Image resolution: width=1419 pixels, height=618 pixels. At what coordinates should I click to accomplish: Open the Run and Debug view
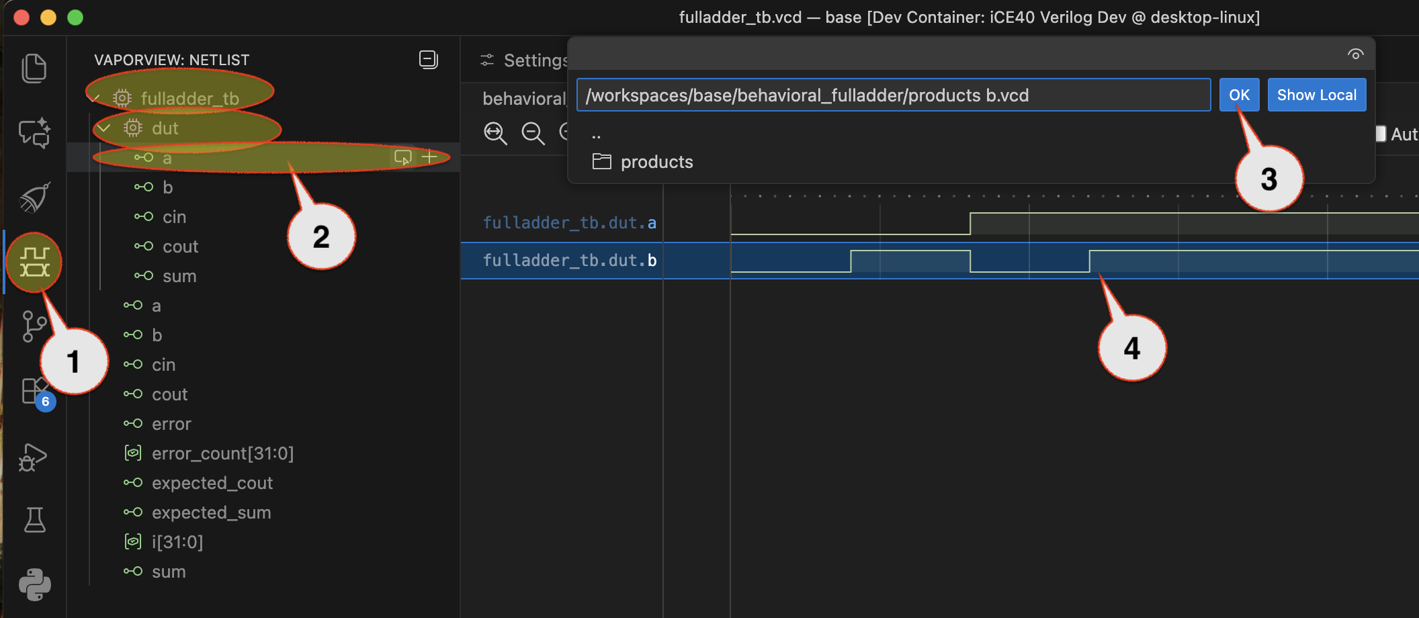34,457
